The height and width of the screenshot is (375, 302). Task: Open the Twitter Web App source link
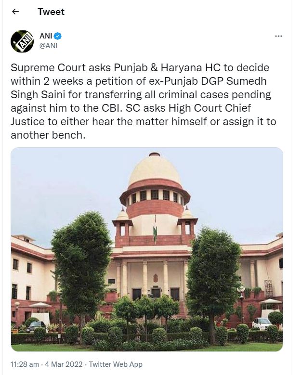click(116, 364)
